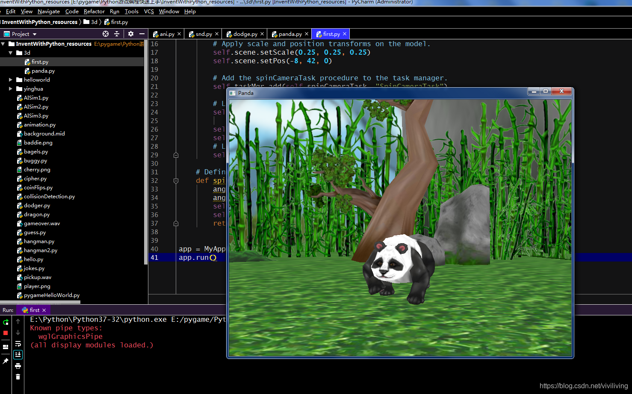The width and height of the screenshot is (632, 394).
Task: Open the Refactor menu
Action: point(94,12)
